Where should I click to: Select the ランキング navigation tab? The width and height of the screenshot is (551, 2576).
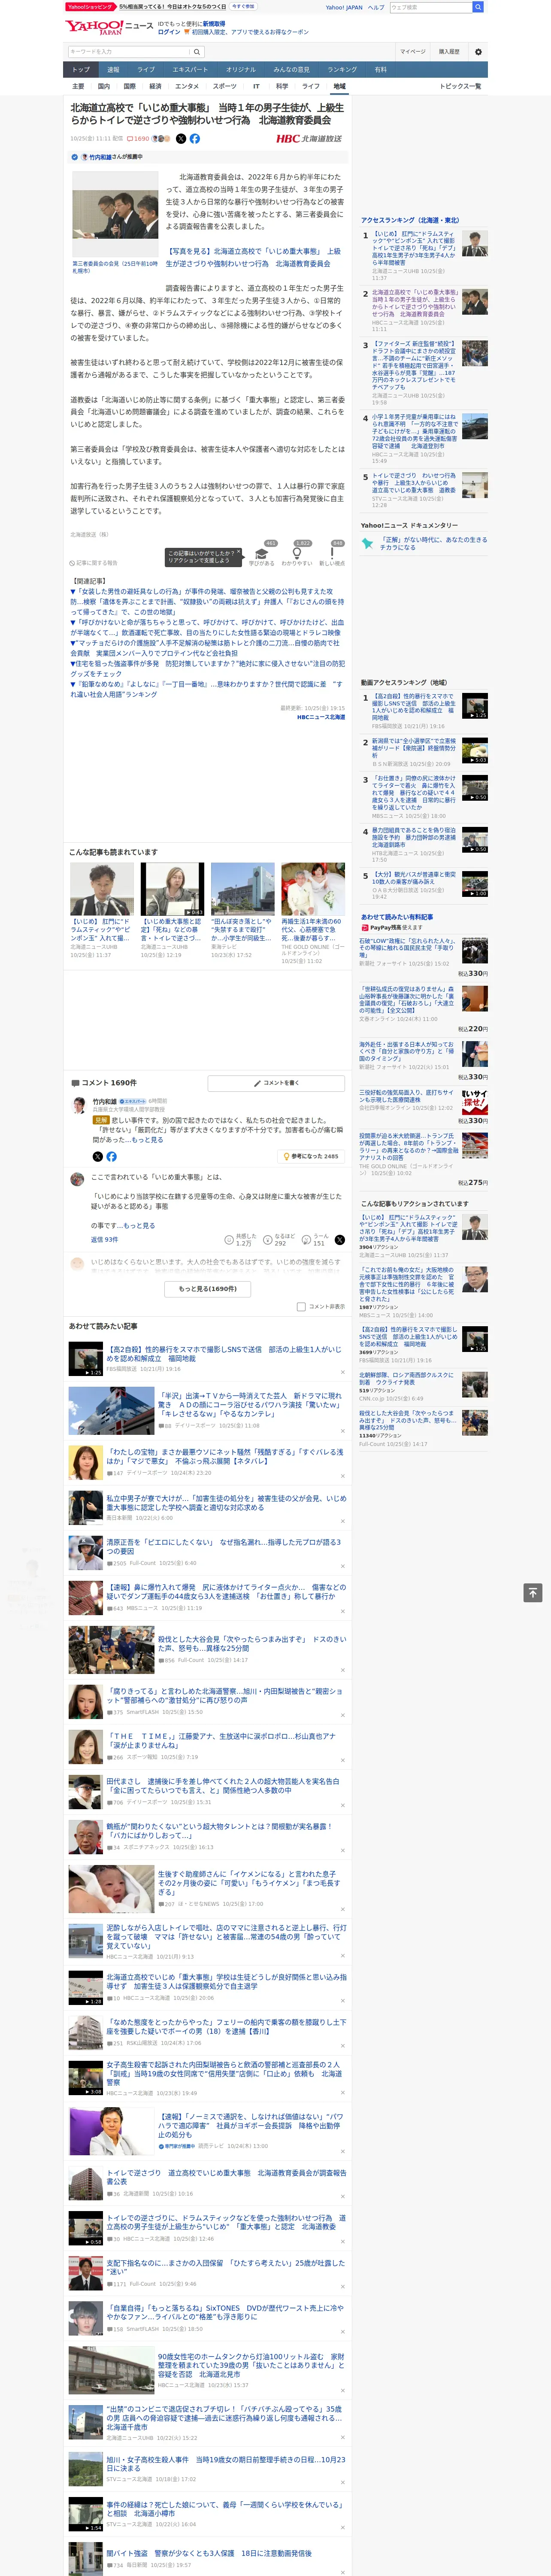(342, 70)
